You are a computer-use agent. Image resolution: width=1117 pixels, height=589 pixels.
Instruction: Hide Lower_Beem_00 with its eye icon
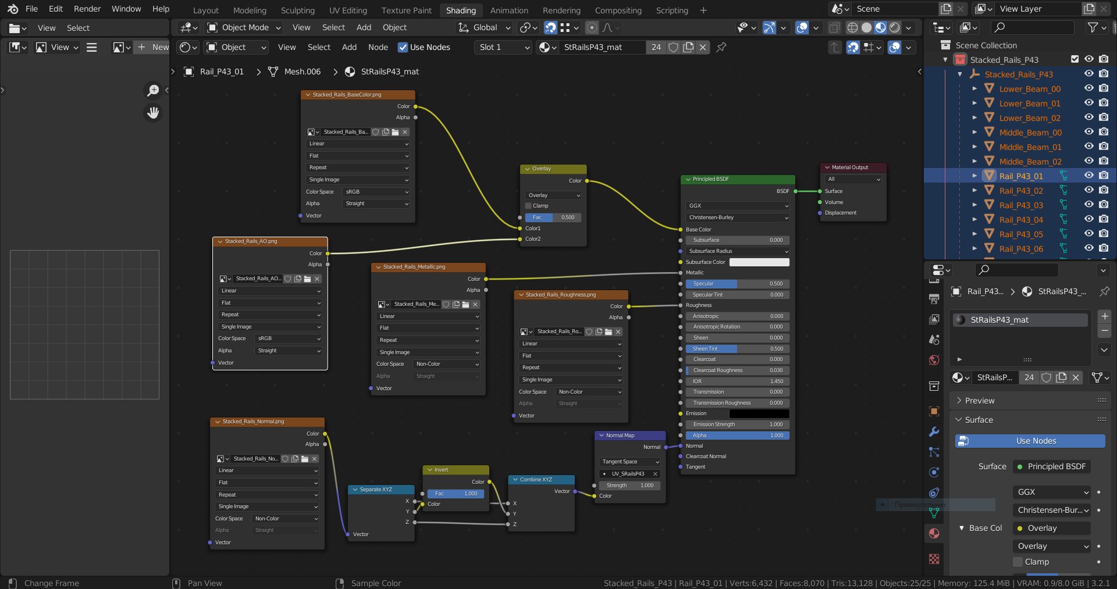click(1089, 88)
